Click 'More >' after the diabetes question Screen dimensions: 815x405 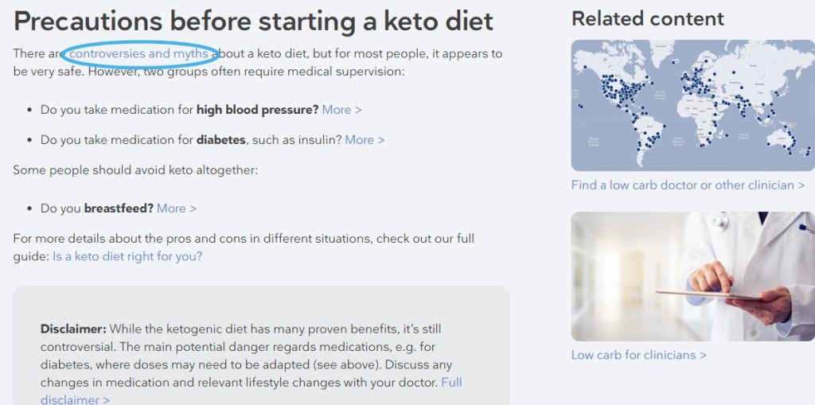(x=365, y=140)
